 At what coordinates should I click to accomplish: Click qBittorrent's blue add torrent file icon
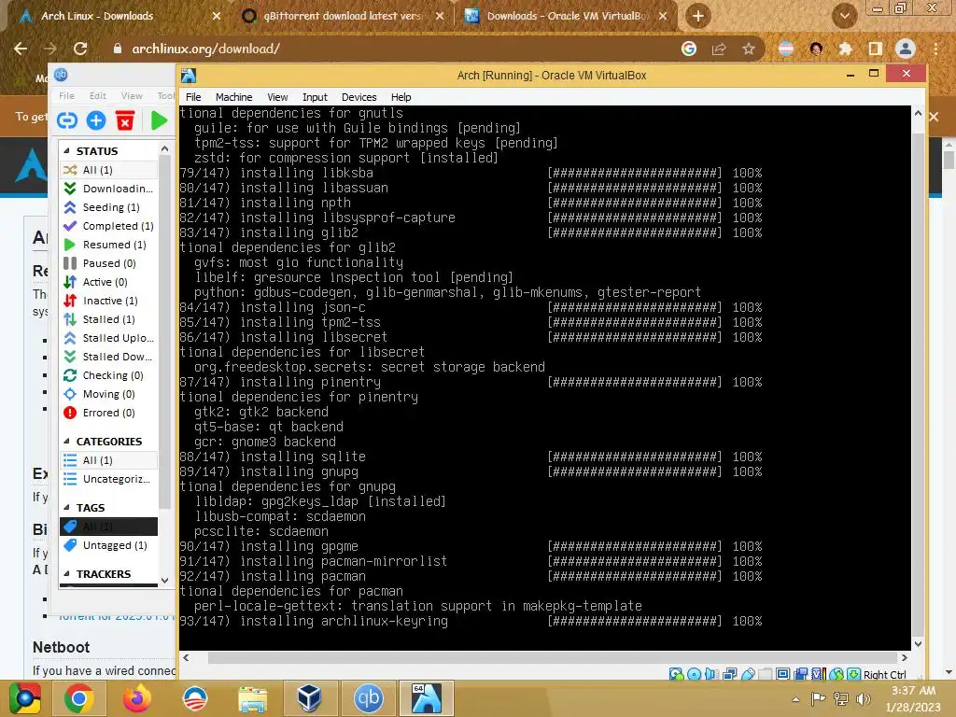pos(96,120)
